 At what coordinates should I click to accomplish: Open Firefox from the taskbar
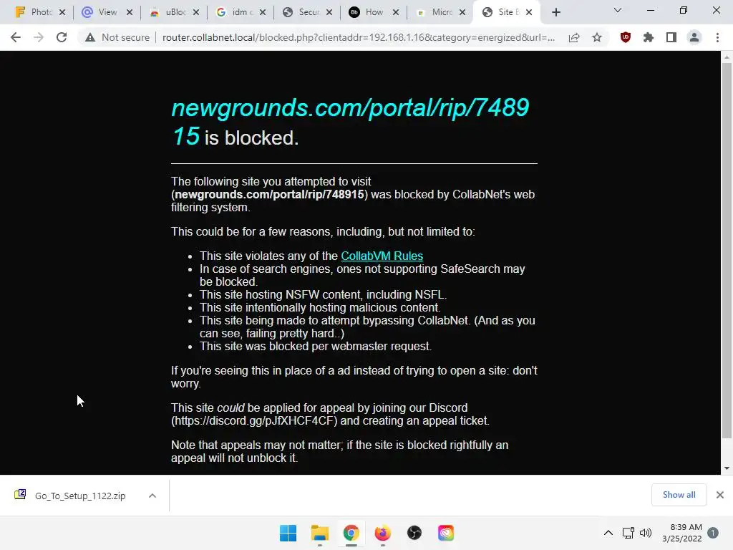[383, 533]
